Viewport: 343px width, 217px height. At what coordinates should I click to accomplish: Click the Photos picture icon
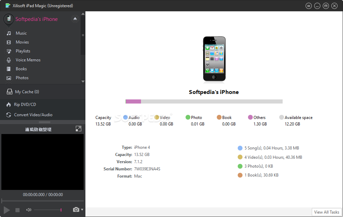point(9,78)
